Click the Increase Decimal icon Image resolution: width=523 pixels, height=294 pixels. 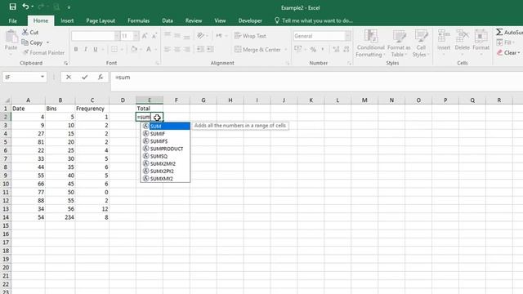(336, 49)
